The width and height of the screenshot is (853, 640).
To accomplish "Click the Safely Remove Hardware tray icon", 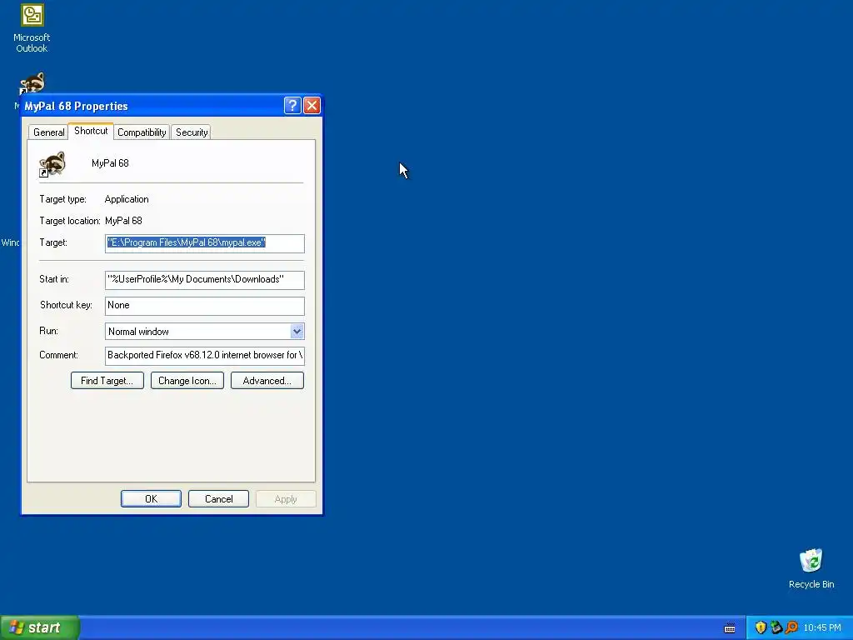I will [776, 627].
